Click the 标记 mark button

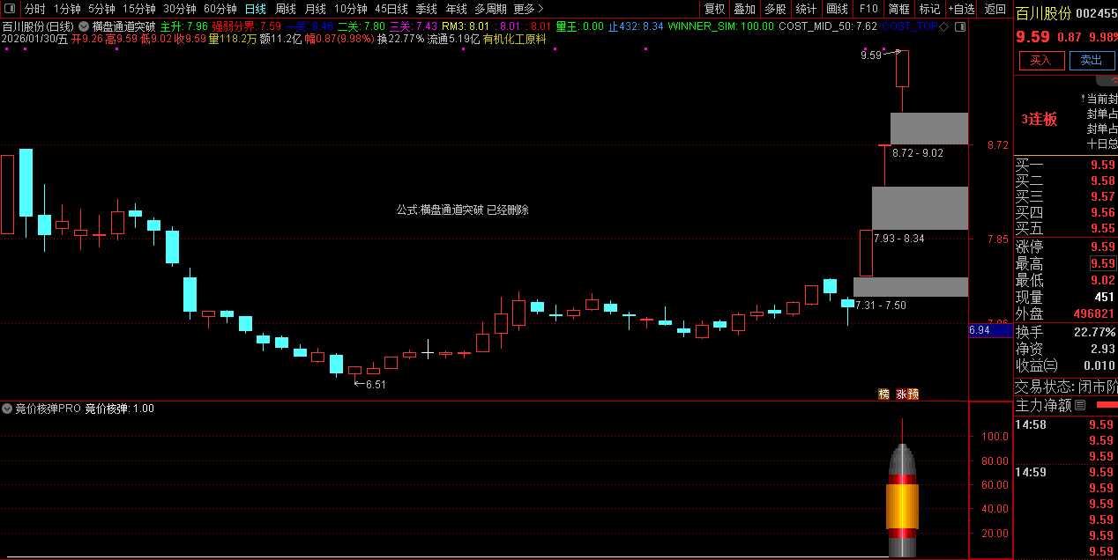click(x=929, y=9)
